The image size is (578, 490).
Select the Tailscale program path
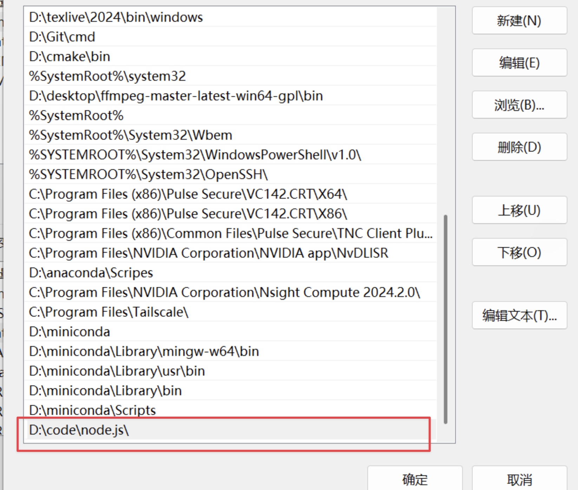coord(109,312)
